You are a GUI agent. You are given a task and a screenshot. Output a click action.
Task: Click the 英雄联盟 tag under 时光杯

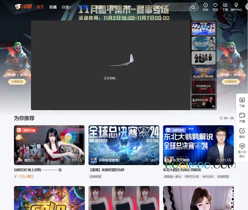[x=95, y=176]
